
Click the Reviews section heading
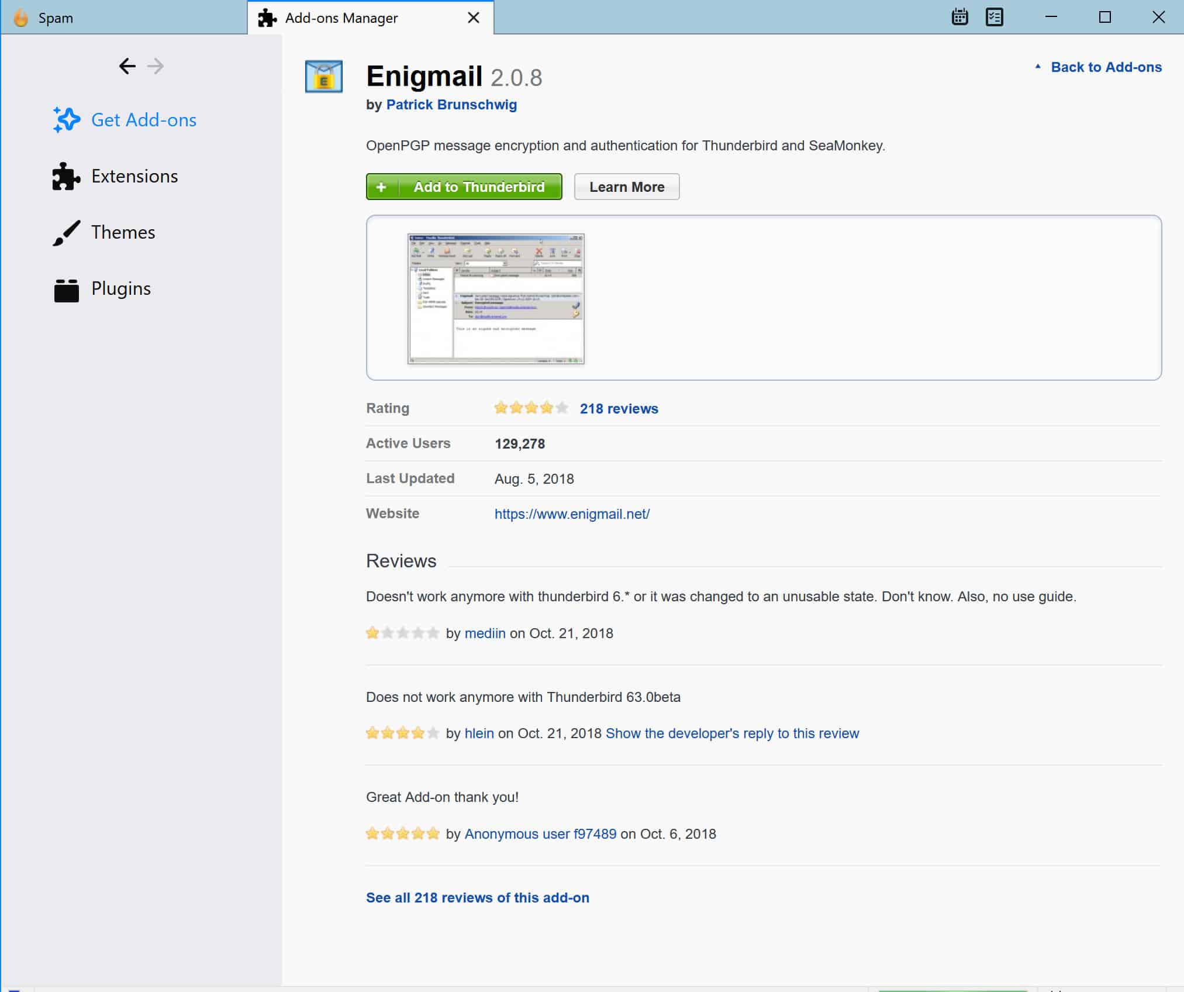[x=401, y=561]
